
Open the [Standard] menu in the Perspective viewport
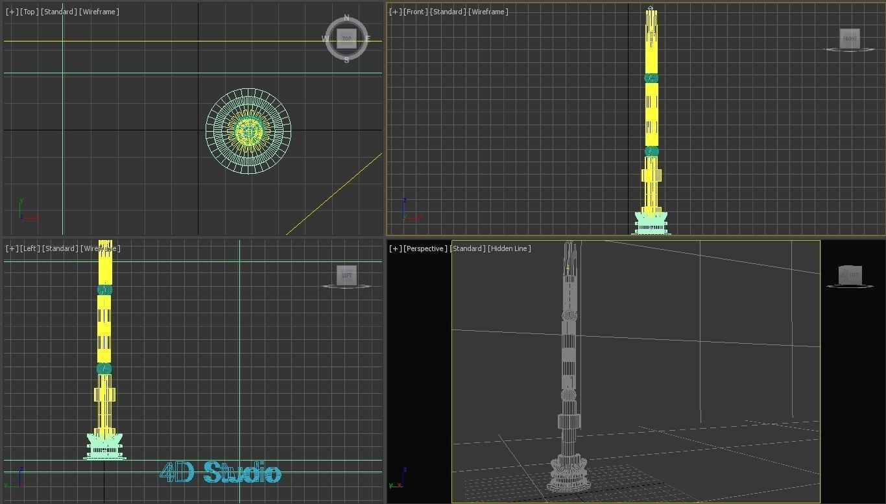pos(468,248)
